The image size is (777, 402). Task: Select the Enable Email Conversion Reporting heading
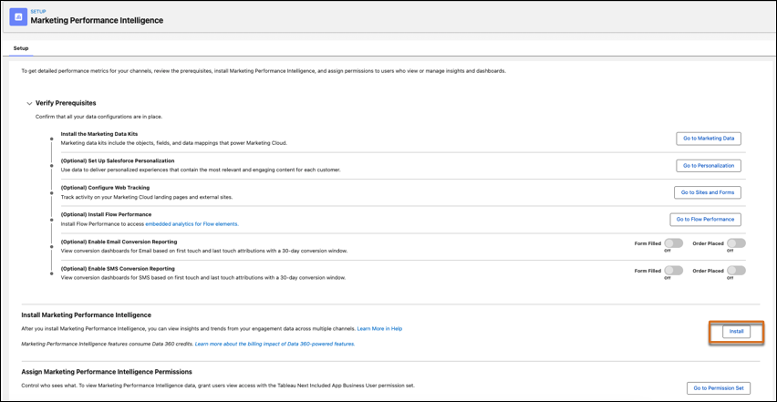pos(119,242)
